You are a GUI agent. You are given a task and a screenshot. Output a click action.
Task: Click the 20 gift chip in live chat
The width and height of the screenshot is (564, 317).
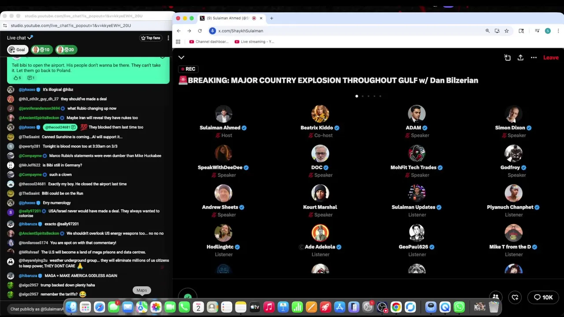65,50
